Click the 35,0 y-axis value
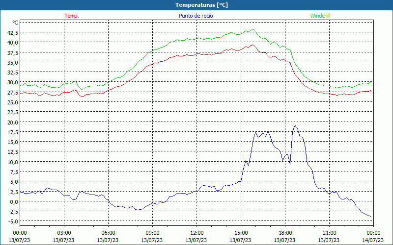The image size is (393, 245). pos(13,62)
